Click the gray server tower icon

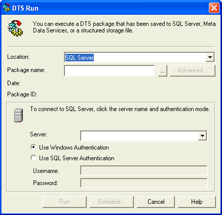[18, 115]
